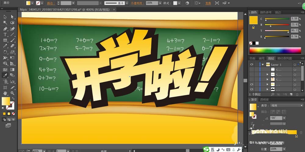Viewport: 305px width, 152px height.
Task: Hide the fifth sublayer's eye icon
Action: point(252,89)
